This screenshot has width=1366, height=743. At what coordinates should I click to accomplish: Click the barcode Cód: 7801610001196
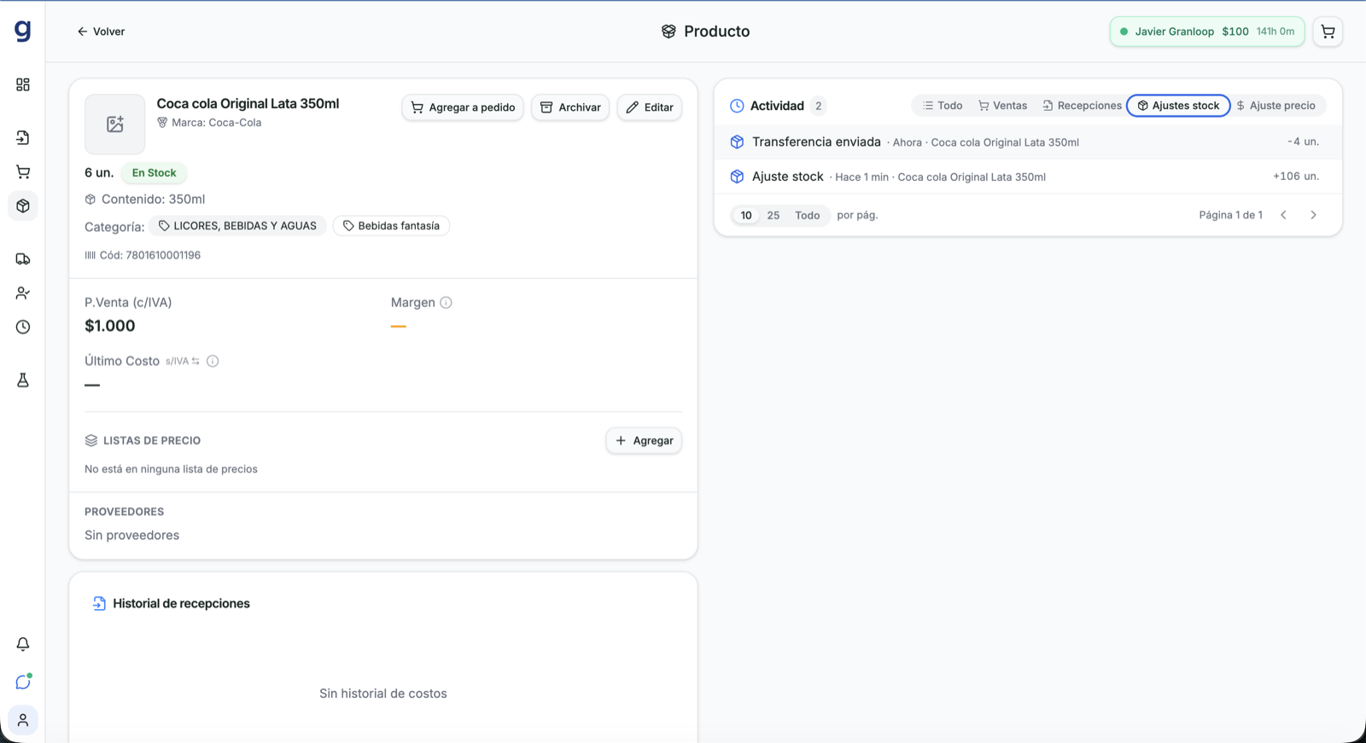click(143, 255)
